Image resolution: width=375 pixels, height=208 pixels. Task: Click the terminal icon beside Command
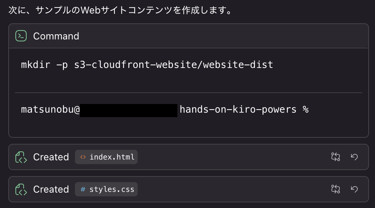(x=21, y=36)
